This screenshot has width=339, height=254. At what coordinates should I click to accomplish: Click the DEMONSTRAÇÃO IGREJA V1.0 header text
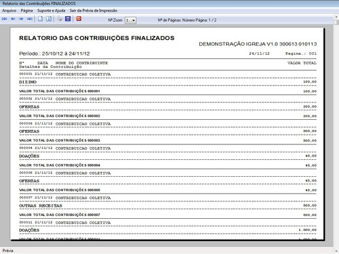pyautogui.click(x=258, y=44)
